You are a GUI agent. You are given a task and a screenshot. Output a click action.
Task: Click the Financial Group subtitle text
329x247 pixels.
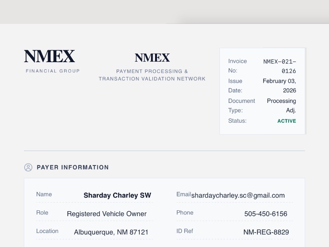tap(53, 71)
